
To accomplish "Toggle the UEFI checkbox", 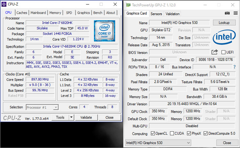I will coord(223,52).
